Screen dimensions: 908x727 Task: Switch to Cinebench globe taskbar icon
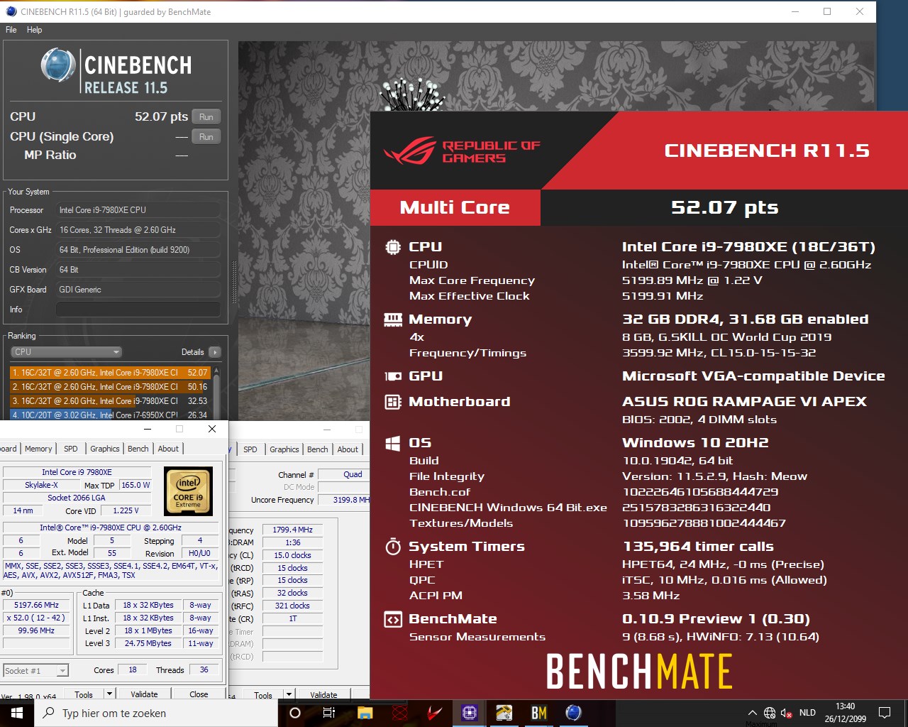tap(574, 713)
